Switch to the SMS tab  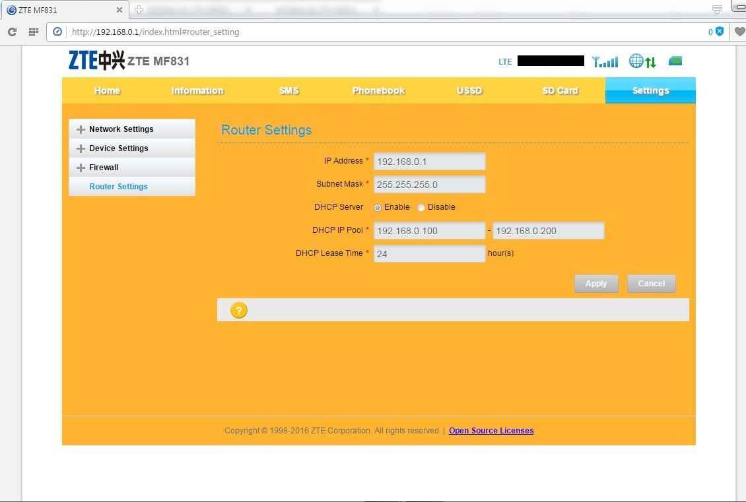pos(288,90)
